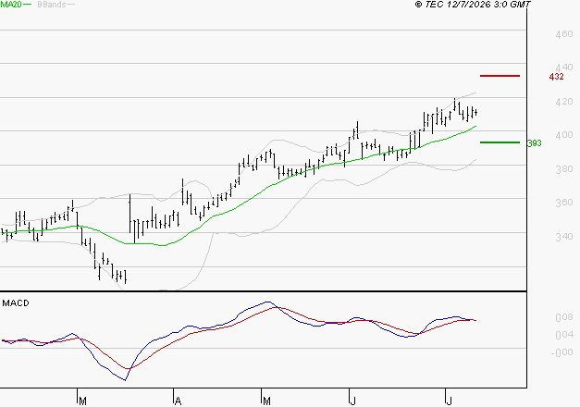Click the green 393 price label
The image size is (580, 407).
point(534,143)
